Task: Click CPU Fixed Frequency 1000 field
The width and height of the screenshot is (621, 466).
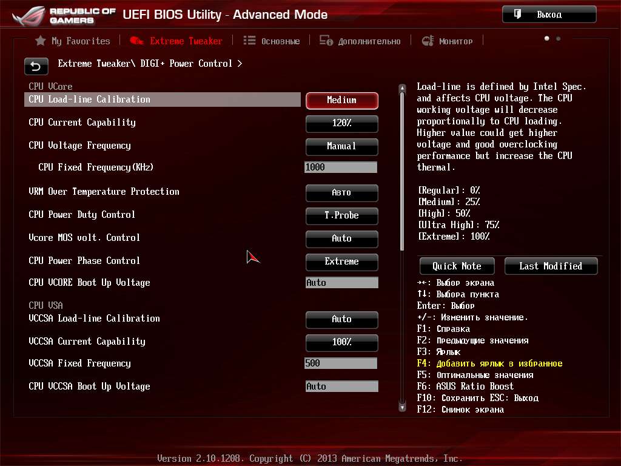Action: tap(341, 167)
